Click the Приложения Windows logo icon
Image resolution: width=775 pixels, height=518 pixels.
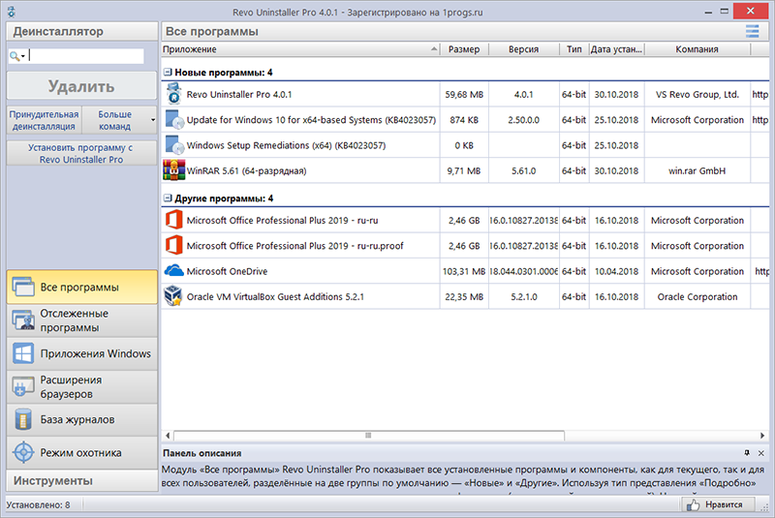pos(23,353)
